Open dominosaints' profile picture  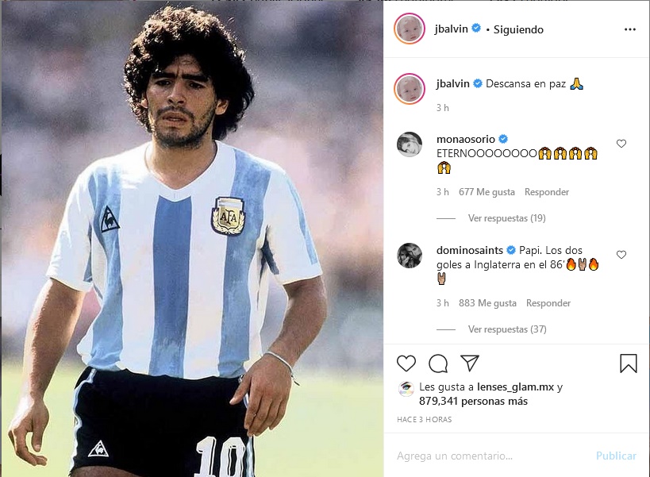(410, 256)
